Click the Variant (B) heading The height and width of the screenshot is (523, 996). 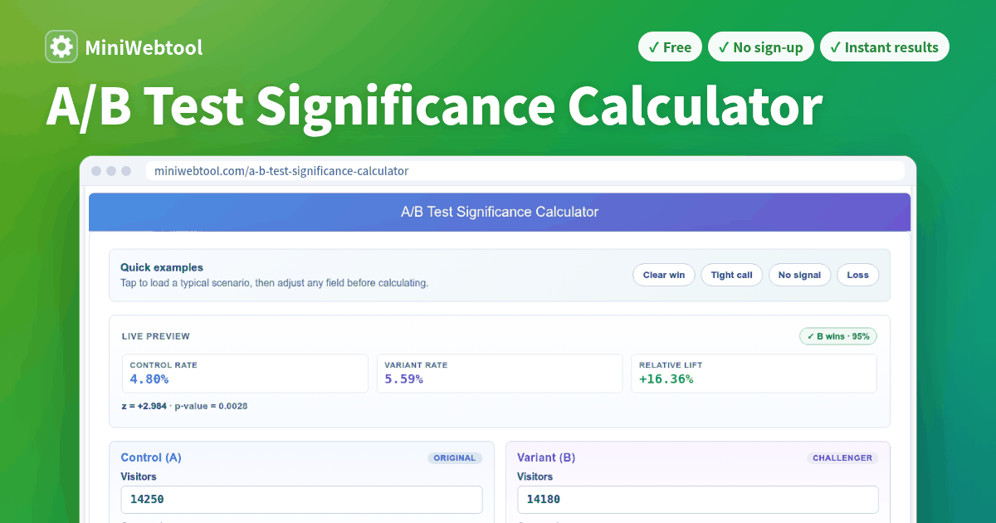click(546, 457)
